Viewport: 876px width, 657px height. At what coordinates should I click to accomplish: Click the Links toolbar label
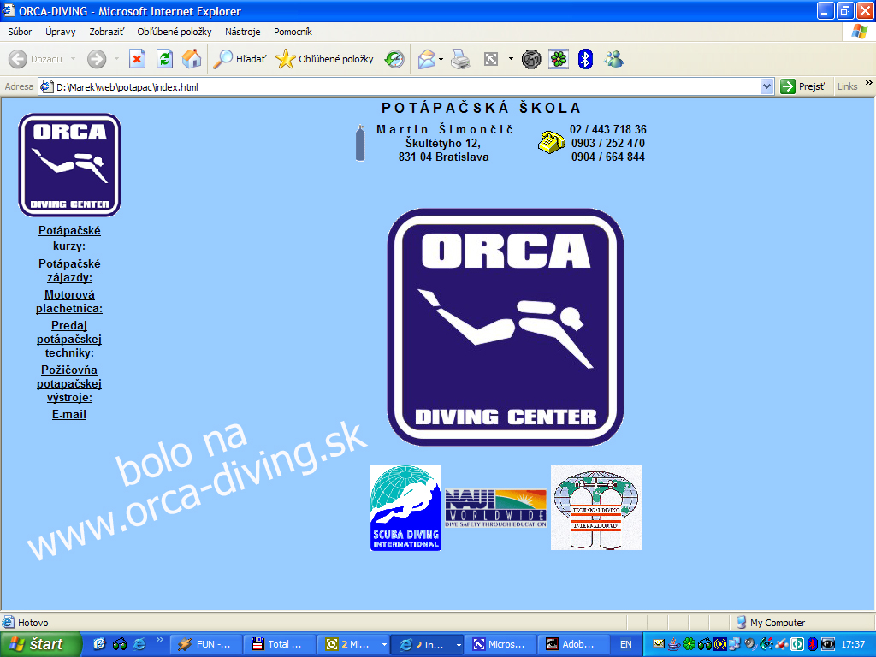(847, 86)
